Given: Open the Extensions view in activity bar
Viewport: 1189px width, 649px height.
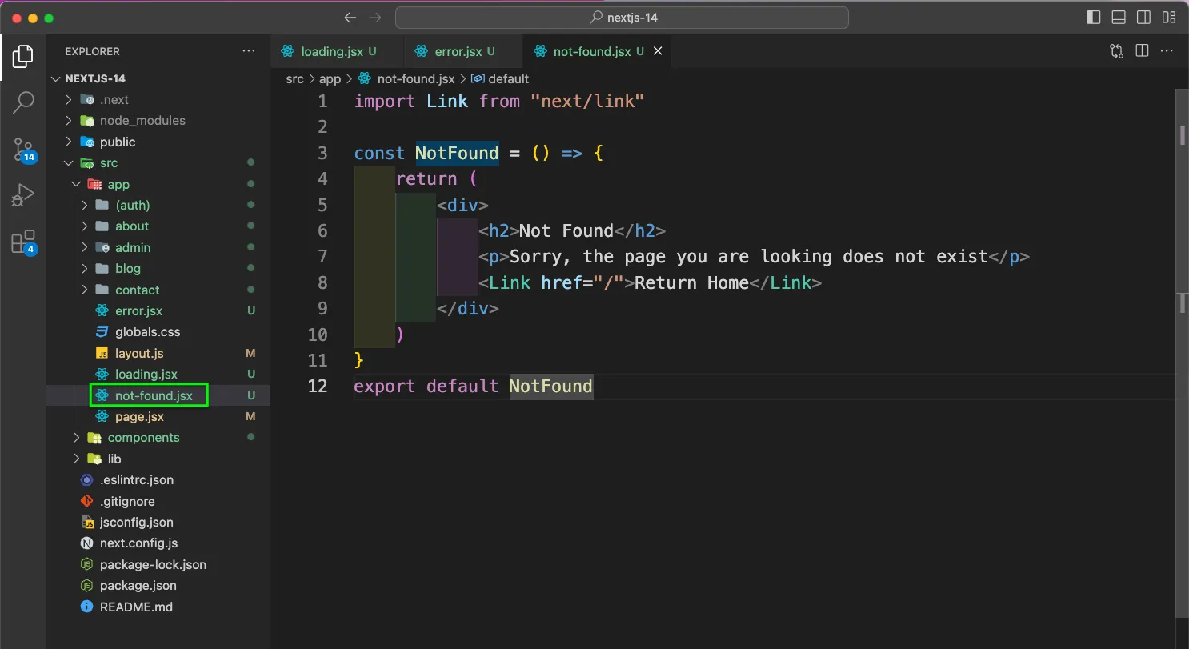Looking at the screenshot, I should click(x=23, y=242).
